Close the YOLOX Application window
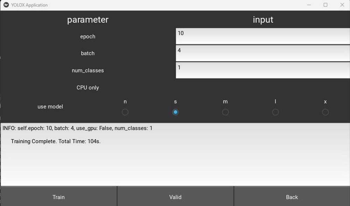 click(342, 5)
